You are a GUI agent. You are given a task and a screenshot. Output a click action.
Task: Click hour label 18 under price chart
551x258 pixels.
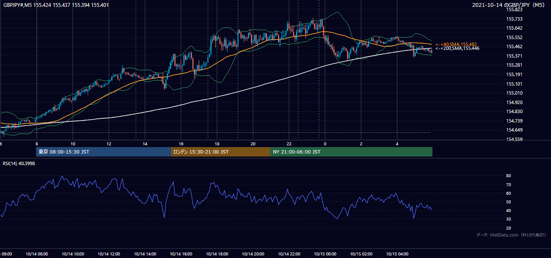pyautogui.click(x=217, y=144)
